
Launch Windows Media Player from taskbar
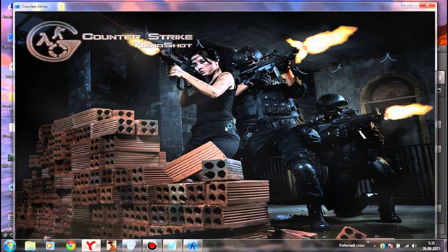point(50,246)
